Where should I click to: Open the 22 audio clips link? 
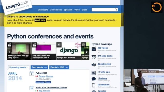[x=104, y=64]
